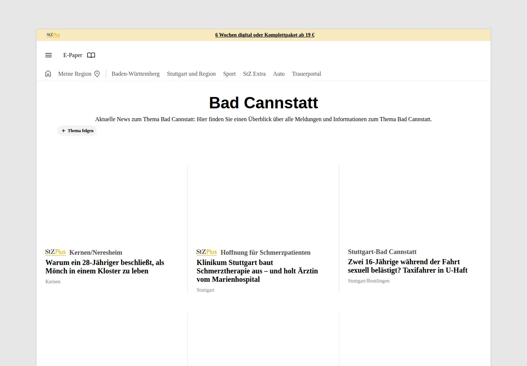Open the Meine Region menu item
This screenshot has width=527, height=366.
pyautogui.click(x=75, y=74)
